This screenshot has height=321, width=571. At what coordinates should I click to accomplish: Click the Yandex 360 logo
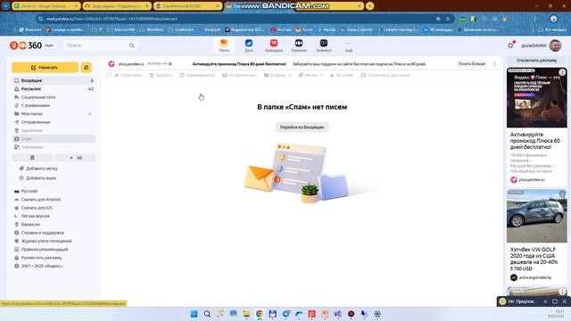(26, 45)
